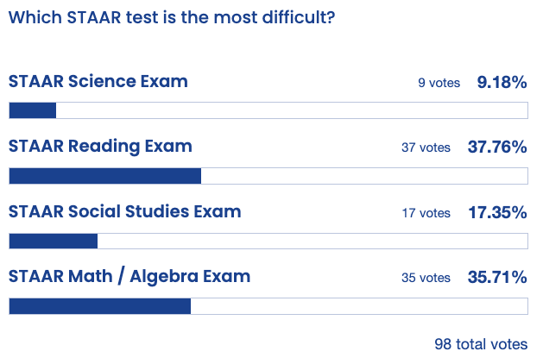543x364 pixels.
Task: Click the 9.18% result
Action: tap(502, 83)
